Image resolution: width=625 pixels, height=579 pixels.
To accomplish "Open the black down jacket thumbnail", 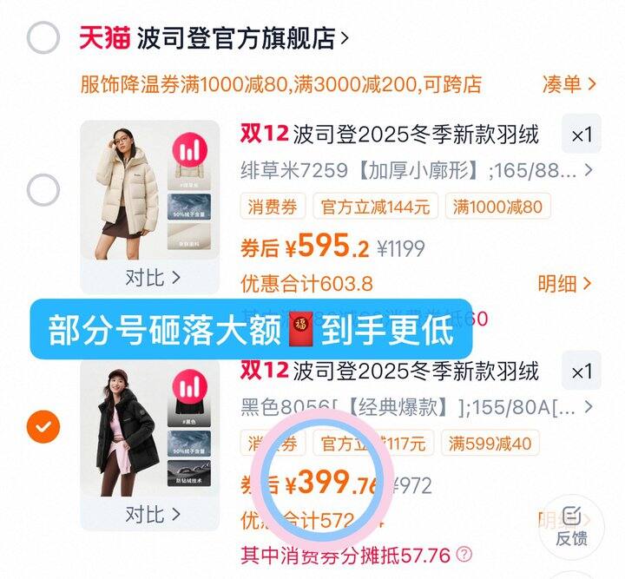I will point(150,427).
